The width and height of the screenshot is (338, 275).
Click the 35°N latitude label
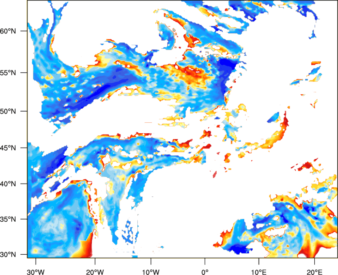click(8, 219)
